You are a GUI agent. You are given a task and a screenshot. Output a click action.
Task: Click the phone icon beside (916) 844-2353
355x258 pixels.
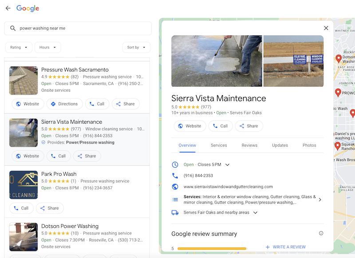pyautogui.click(x=175, y=176)
